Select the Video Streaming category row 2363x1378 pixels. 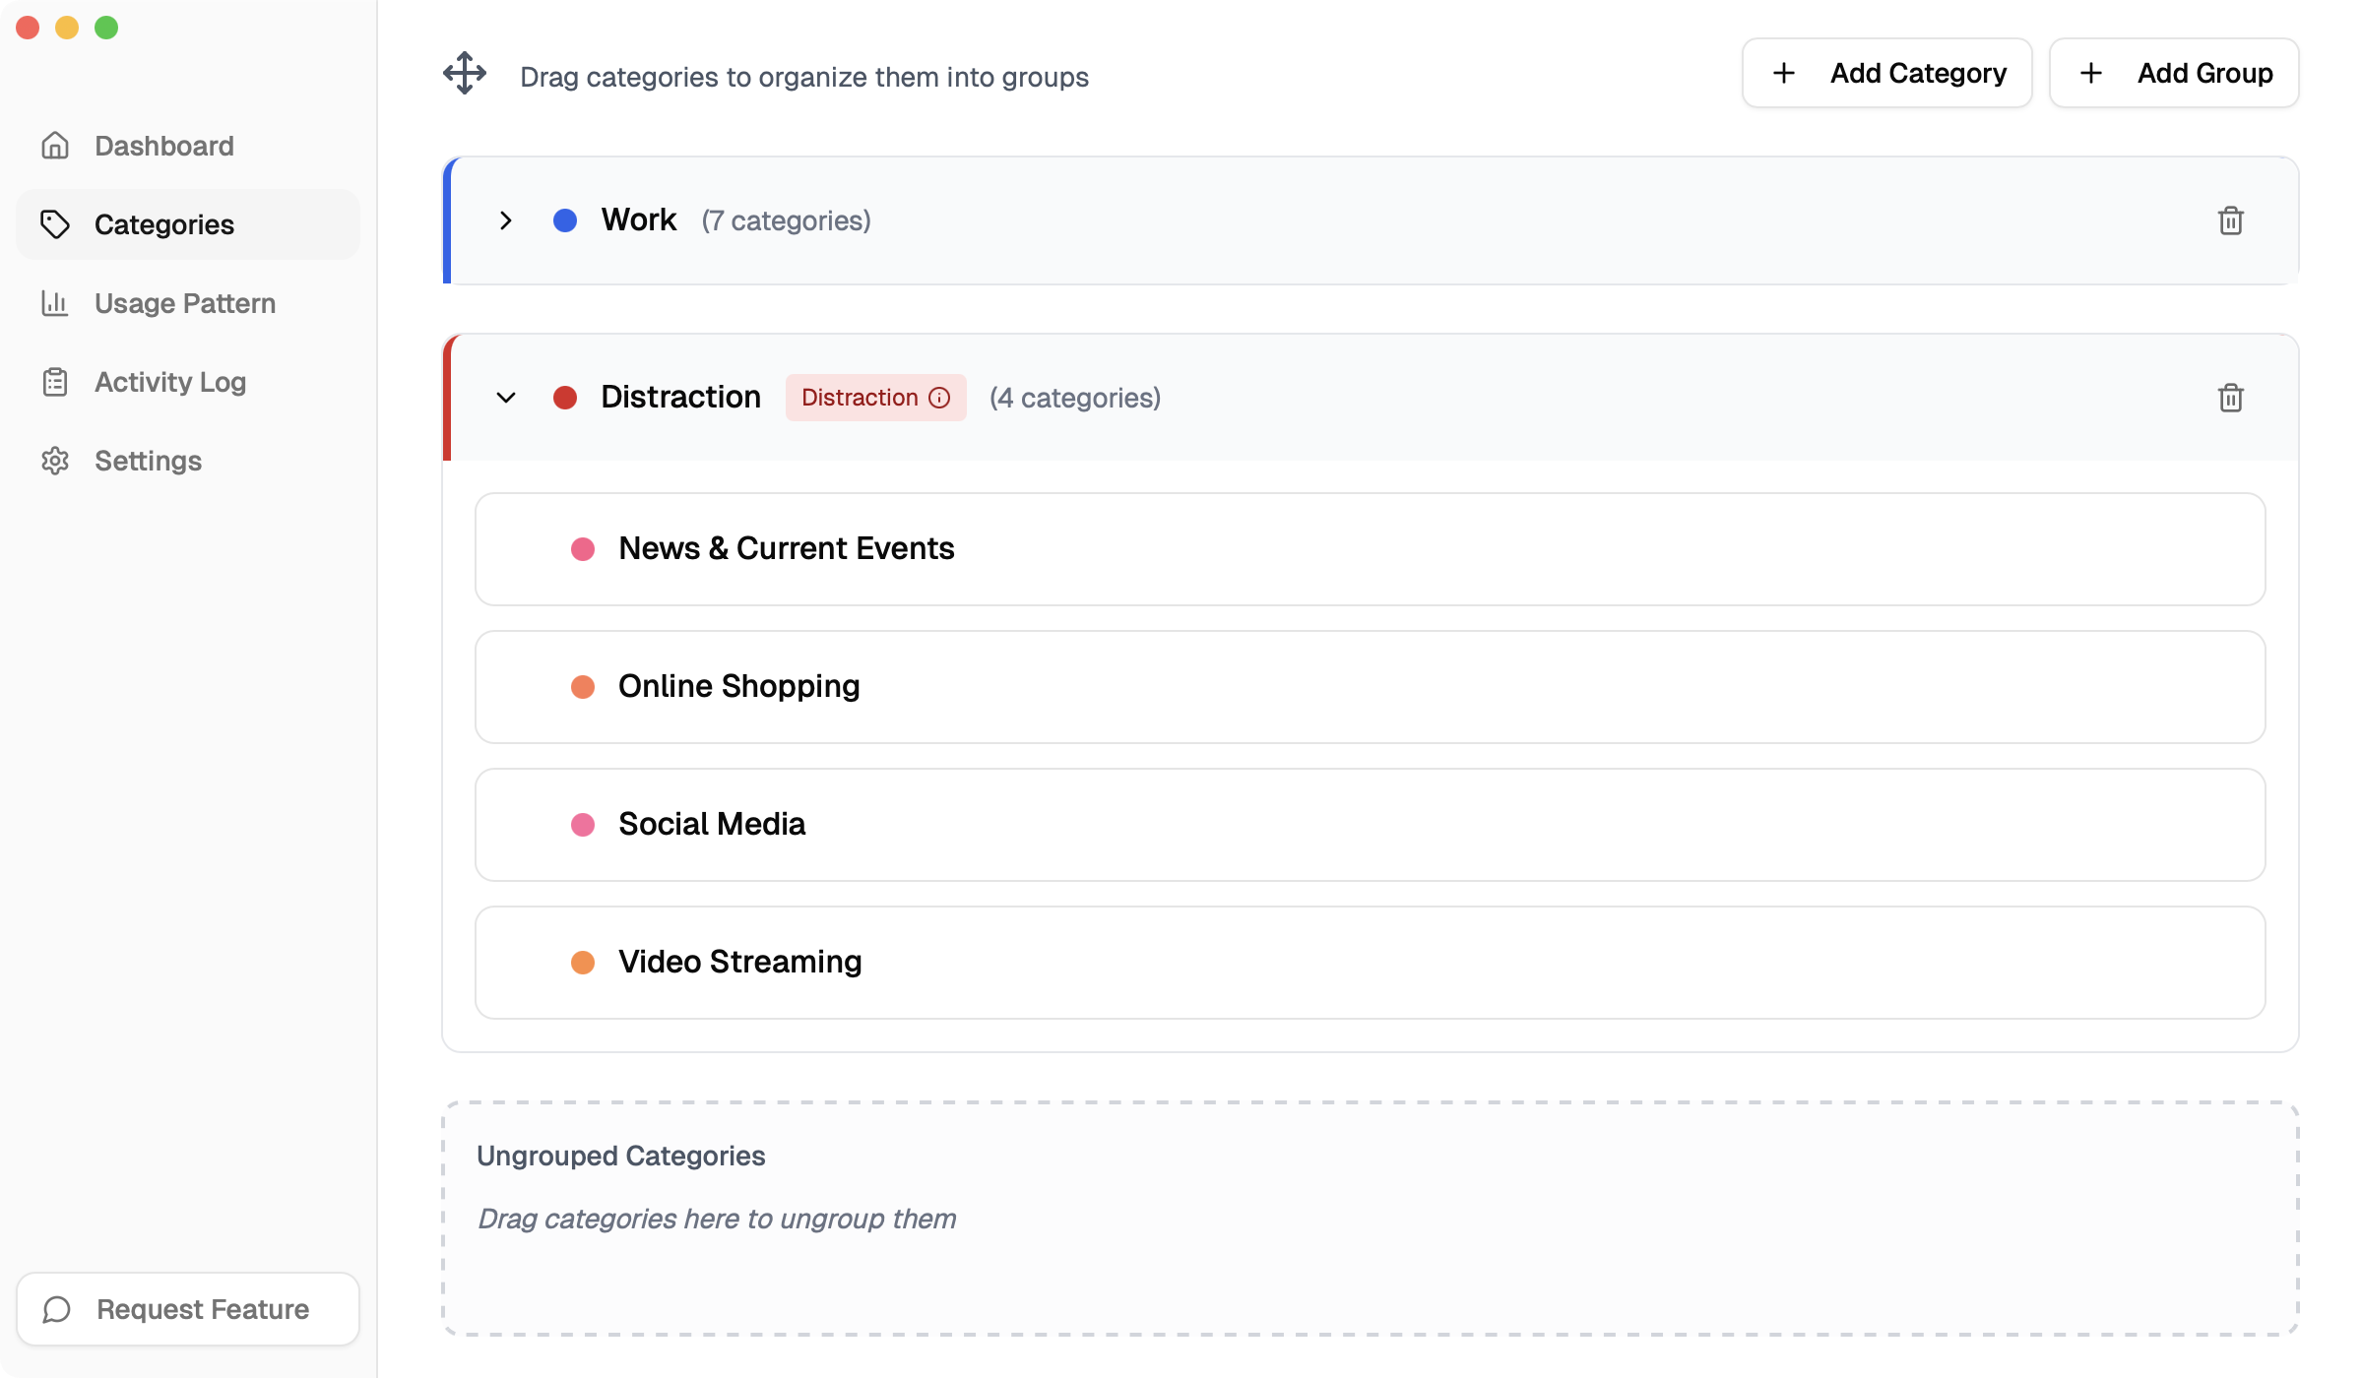click(1369, 963)
